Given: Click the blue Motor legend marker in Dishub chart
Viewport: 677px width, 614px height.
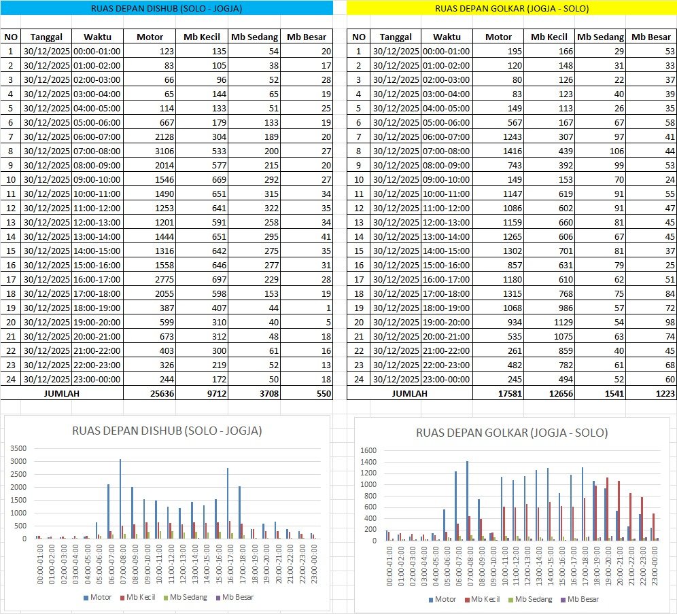Looking at the screenshot, I should pyautogui.click(x=86, y=597).
